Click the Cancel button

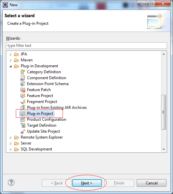[x=152, y=183]
